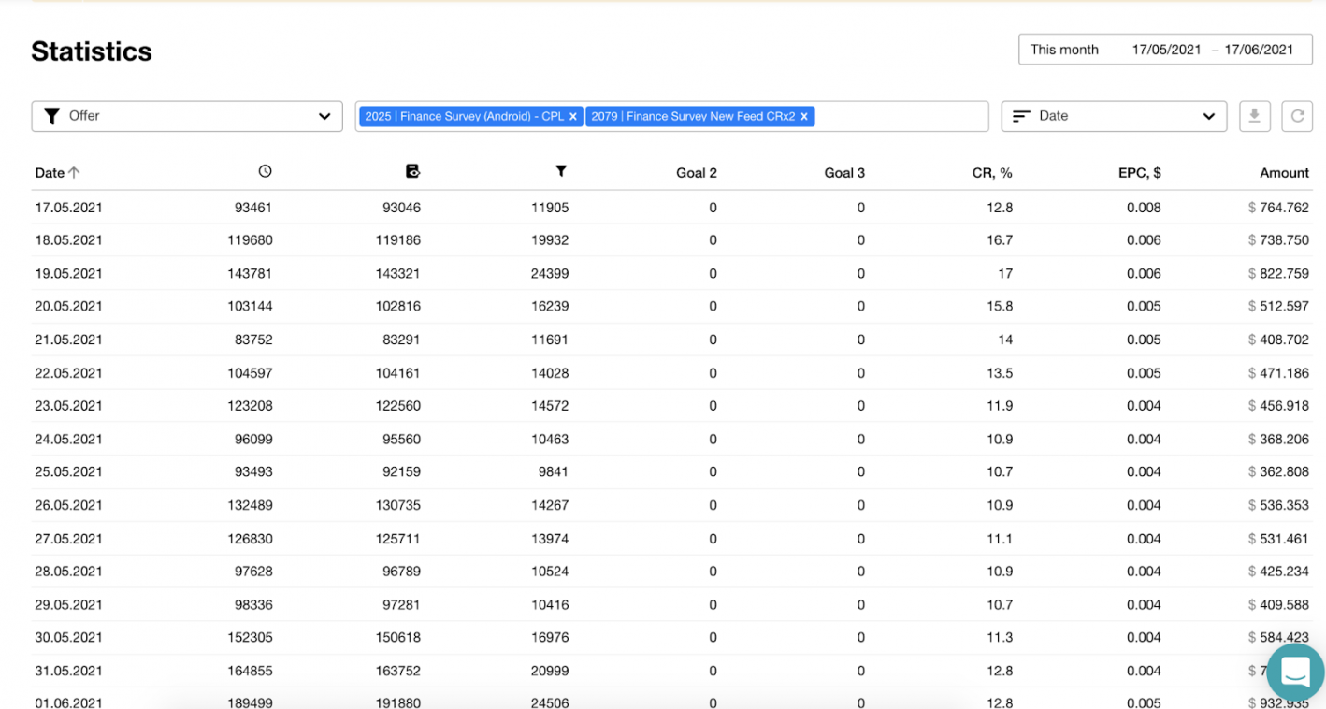Click the amount $ 738.750
1326x709 pixels.
(1278, 240)
